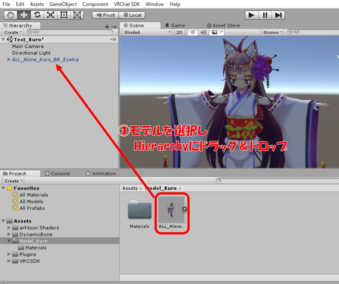Toggle 2D scene view mode
This screenshot has width=339, height=284.
pyautogui.click(x=179, y=32)
